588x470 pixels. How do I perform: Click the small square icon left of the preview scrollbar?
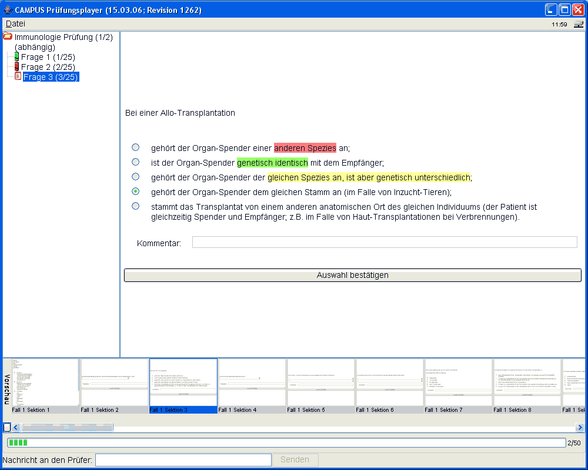pyautogui.click(x=7, y=427)
